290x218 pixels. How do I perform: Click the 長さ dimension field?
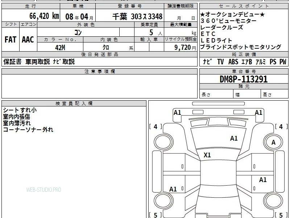(x=216, y=94)
